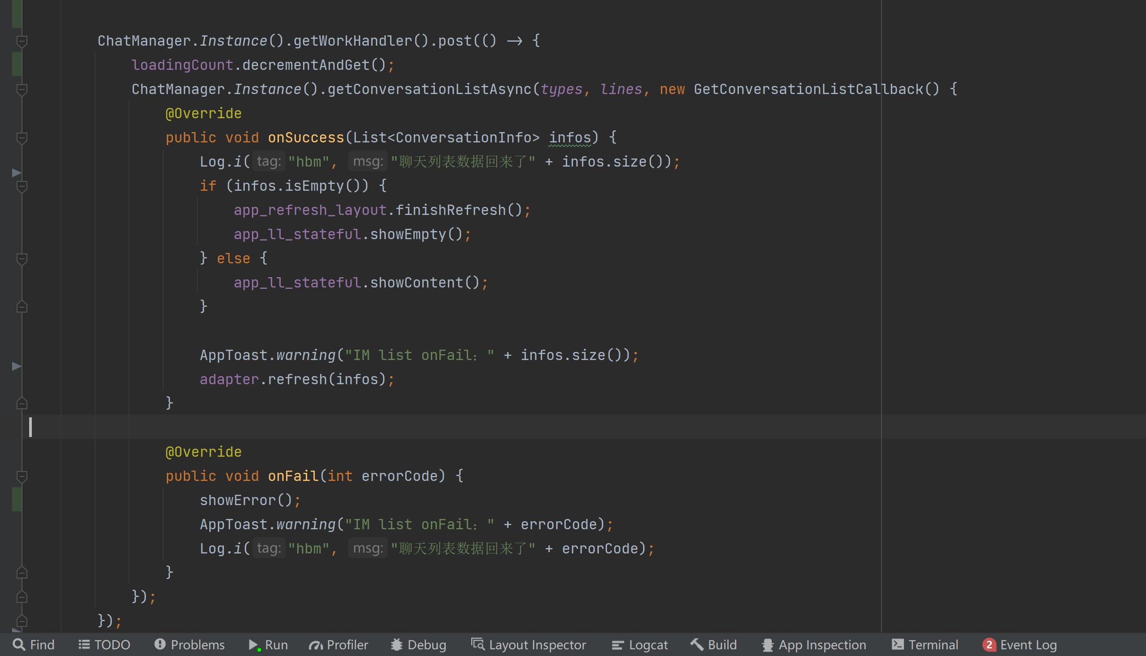Collapse the isEmpty if-block fold marker
1146x656 pixels.
coord(21,186)
